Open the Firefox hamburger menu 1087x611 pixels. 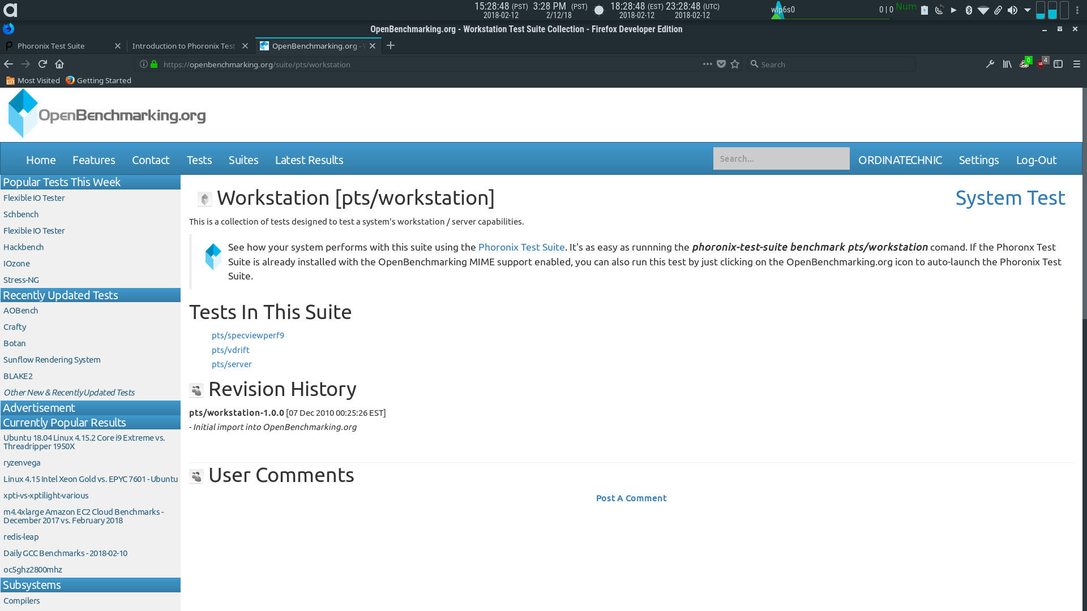[x=1077, y=64]
